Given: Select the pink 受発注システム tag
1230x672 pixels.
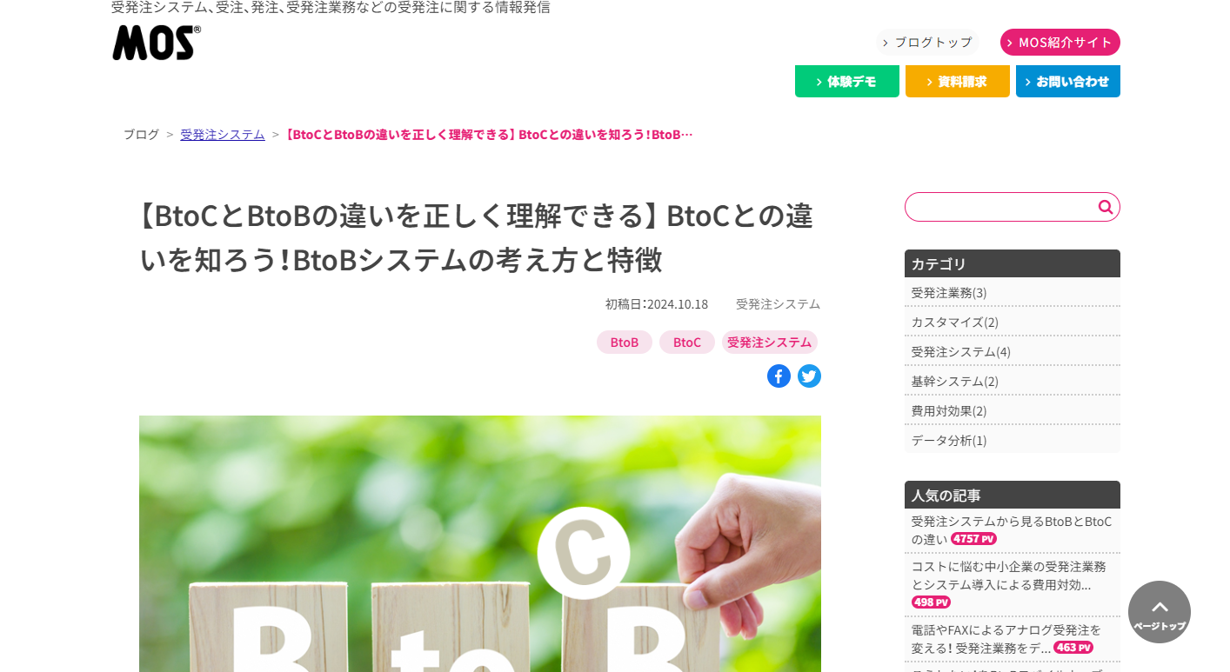Looking at the screenshot, I should point(770,342).
